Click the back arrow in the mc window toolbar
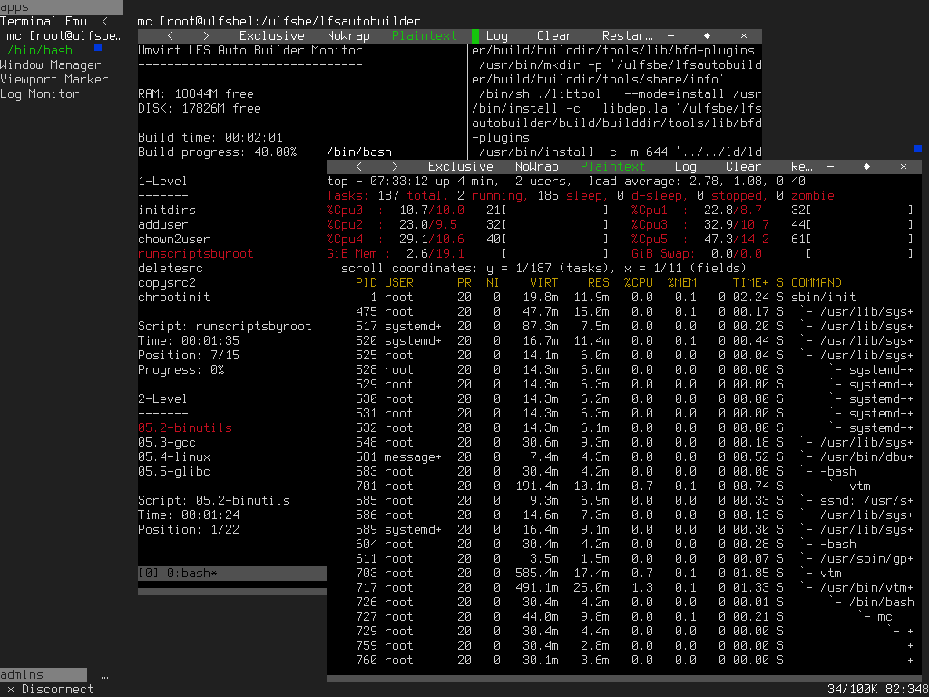Screen dimensions: 929x697 click(171, 36)
